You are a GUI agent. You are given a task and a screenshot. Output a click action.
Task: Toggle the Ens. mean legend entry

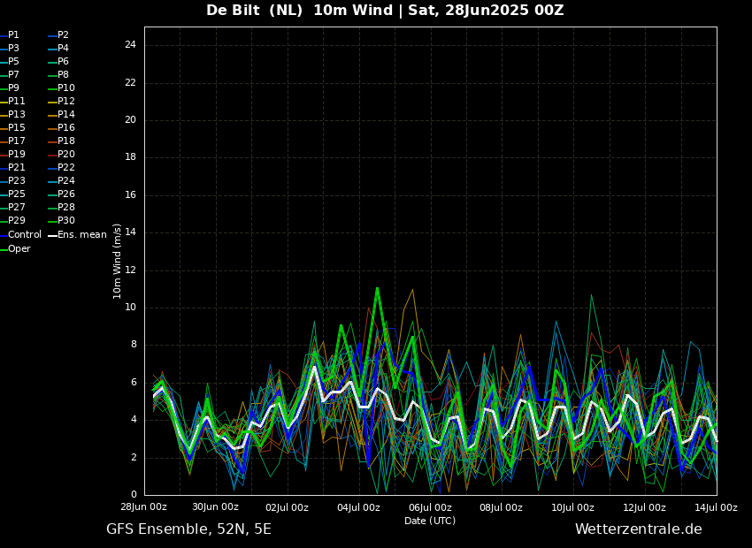[81, 235]
